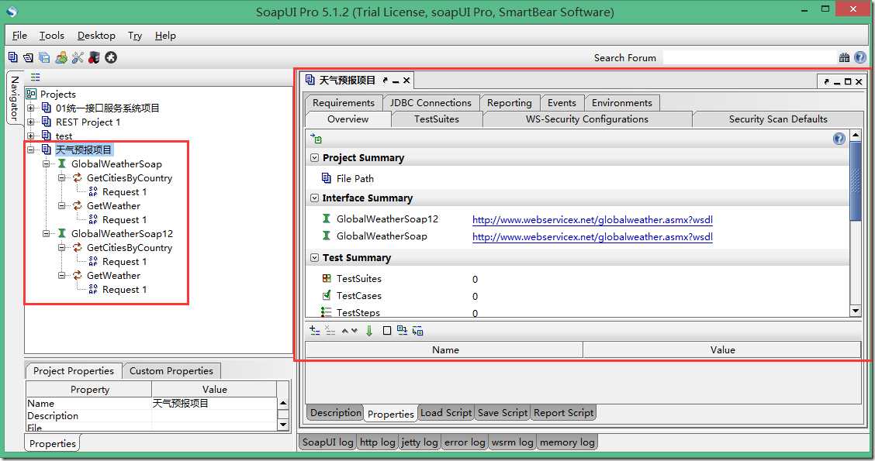Open the Try menu
Viewport: 875px width, 461px height.
coord(134,35)
